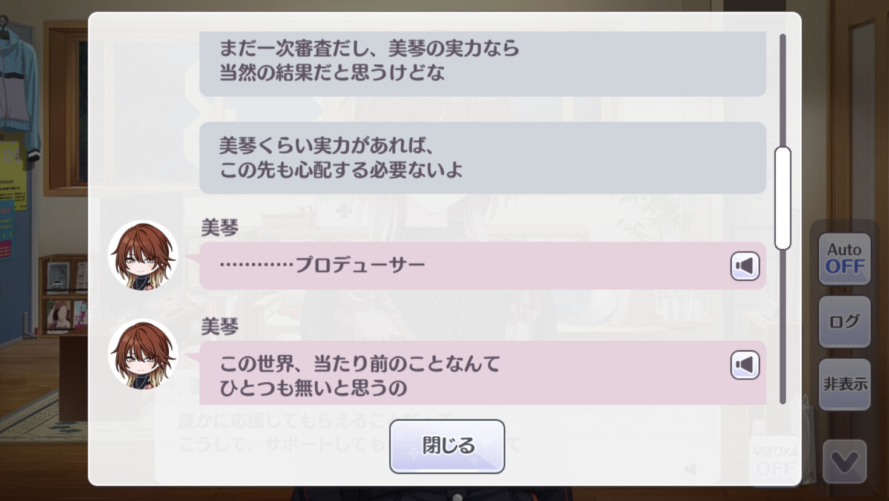Viewport: 889px width, 501px height.
Task: Select the まだ一次審査だし dialogue bubble
Action: pos(483,64)
